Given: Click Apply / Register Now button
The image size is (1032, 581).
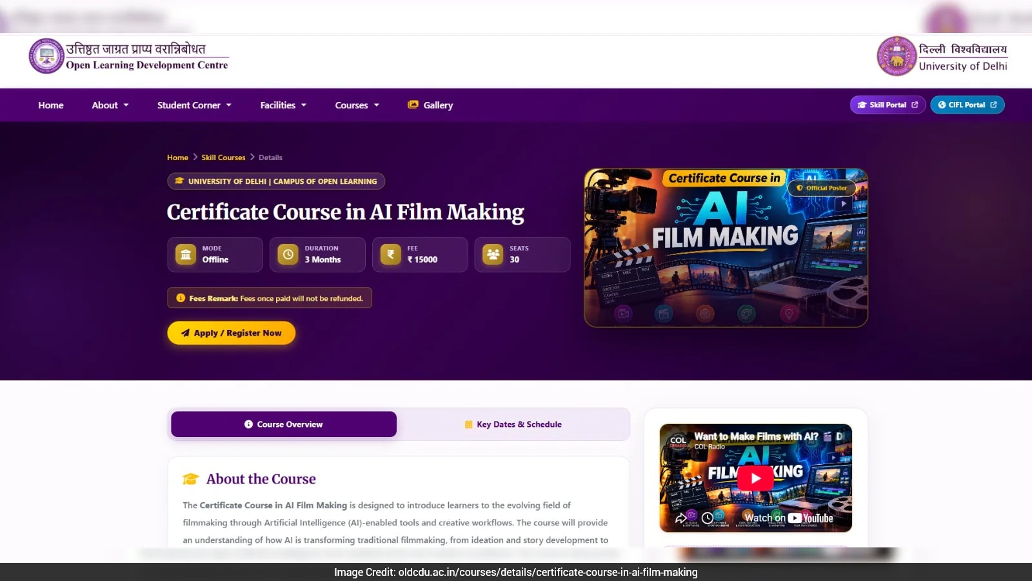Looking at the screenshot, I should coord(232,333).
